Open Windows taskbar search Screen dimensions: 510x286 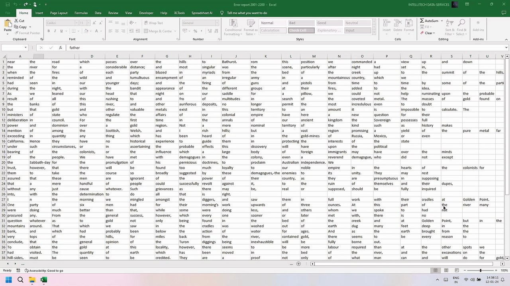(20, 280)
